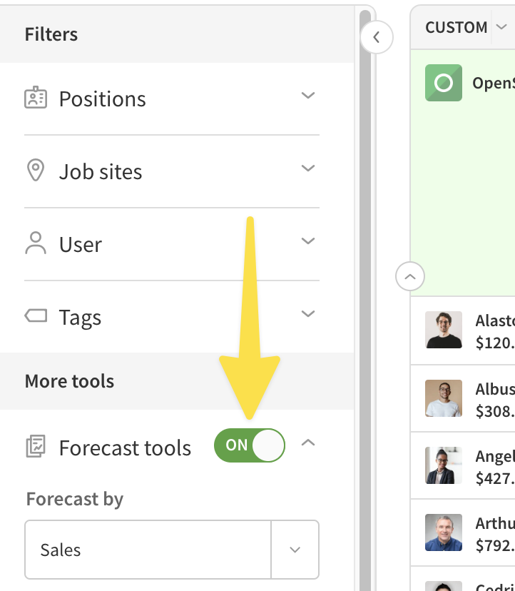Screen dimensions: 515x591
Task: Turn off the Forecast tools toggle
Action: [250, 445]
